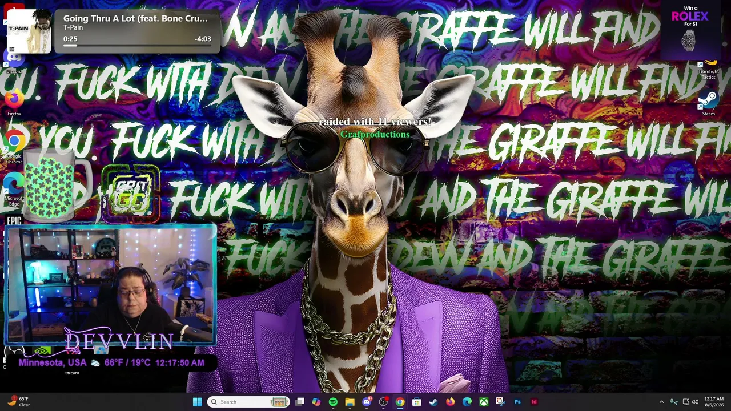The height and width of the screenshot is (411, 731).
Task: Click the -4:03 remaining time label
Action: pos(203,39)
